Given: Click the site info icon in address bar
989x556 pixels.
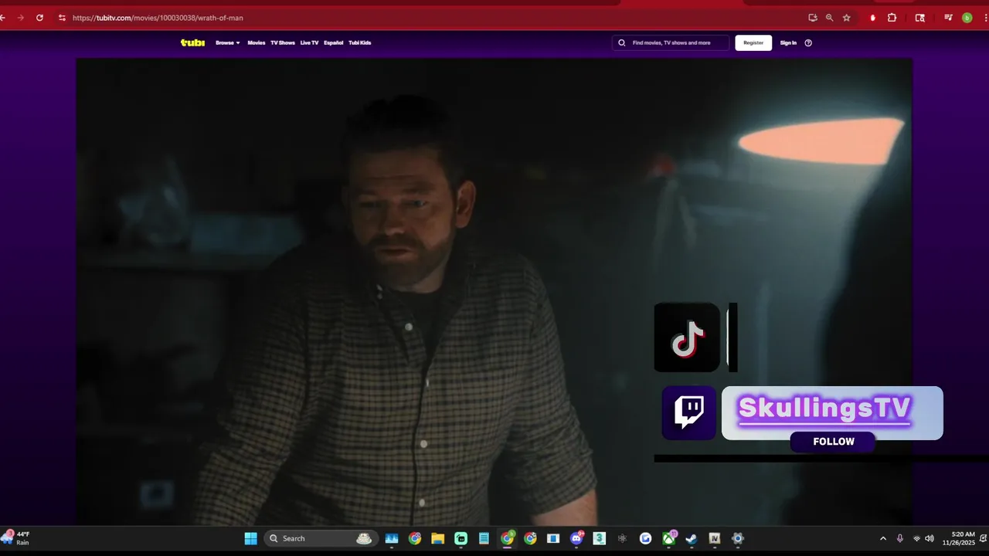Looking at the screenshot, I should 62,17.
